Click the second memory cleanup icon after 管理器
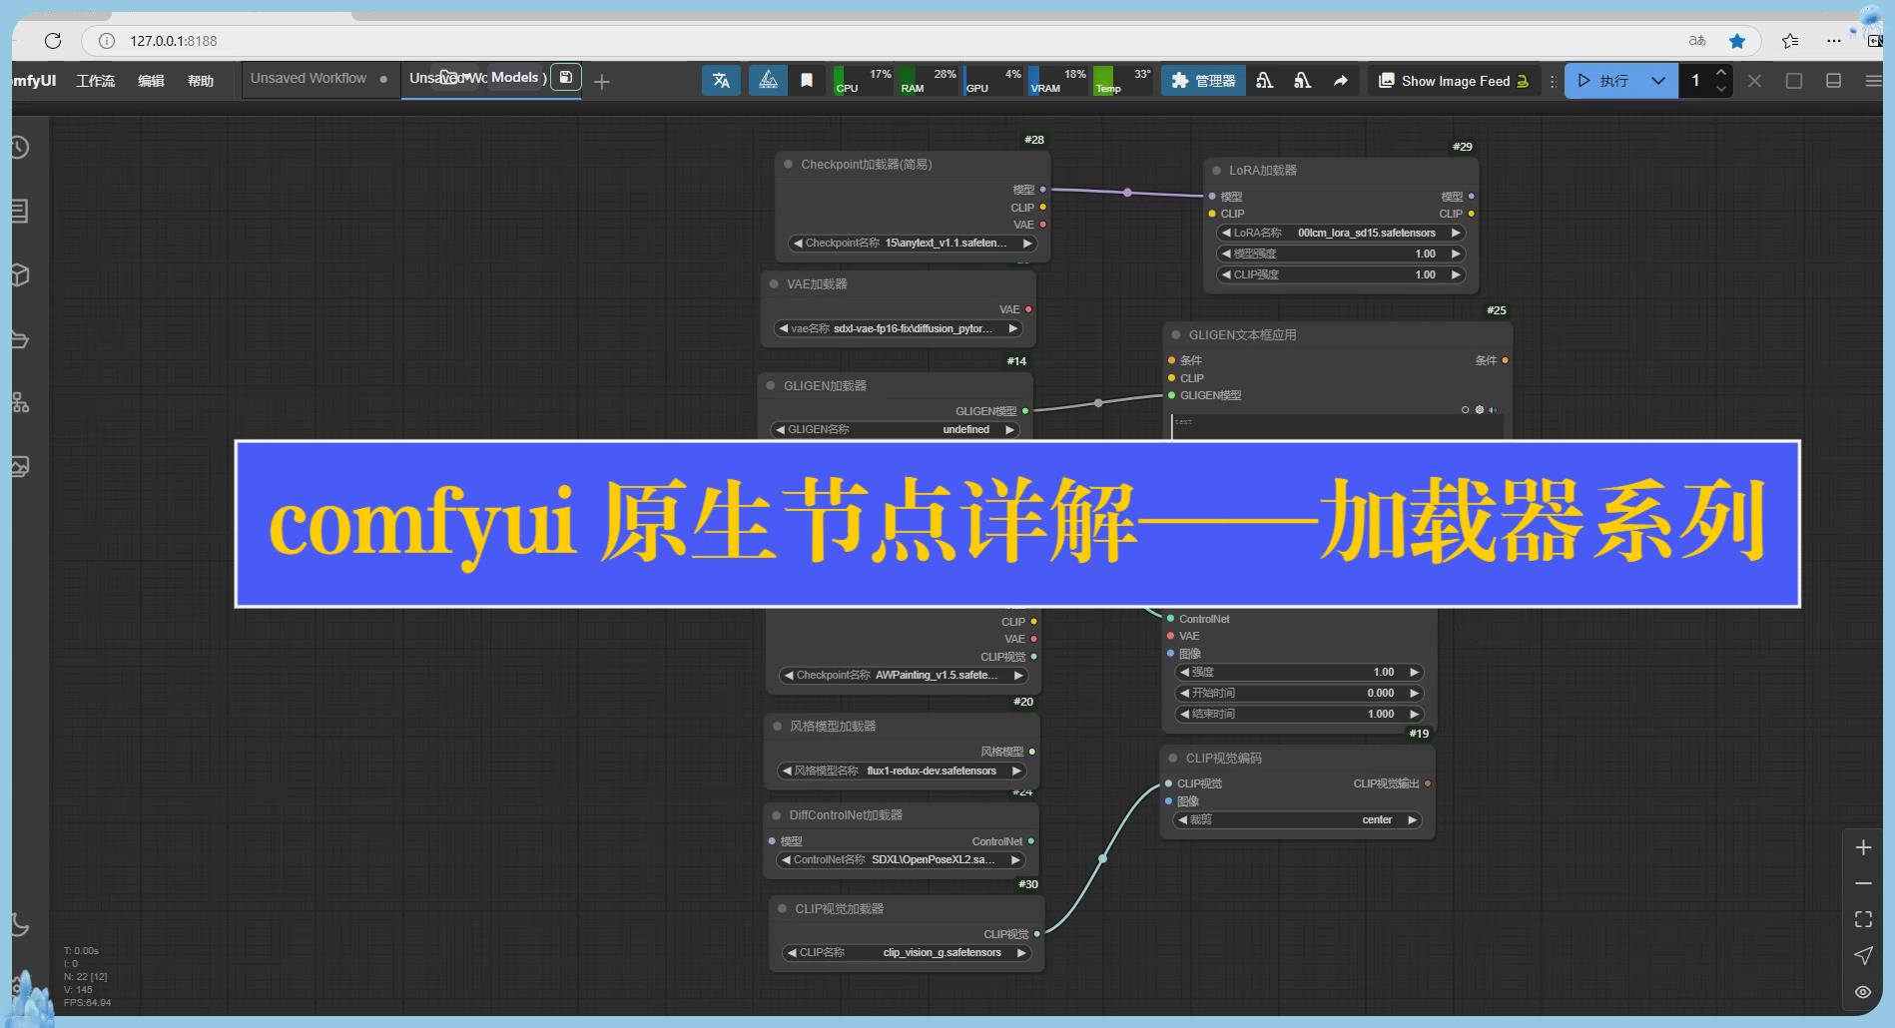Screen dimensions: 1895x1028 point(1303,81)
